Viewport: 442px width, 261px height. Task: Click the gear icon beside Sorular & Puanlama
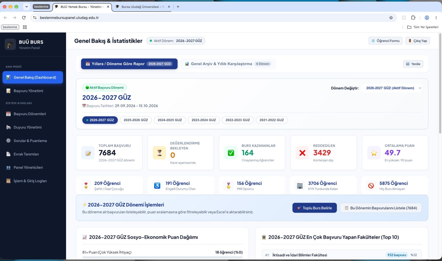pyautogui.click(x=9, y=141)
